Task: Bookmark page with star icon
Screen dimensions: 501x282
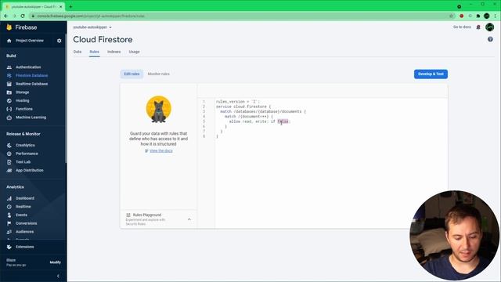Action: pos(451,16)
